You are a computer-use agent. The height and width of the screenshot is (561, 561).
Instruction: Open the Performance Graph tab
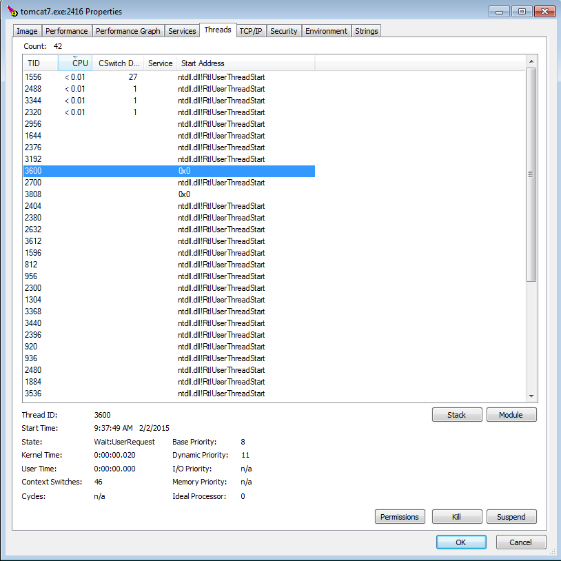(128, 31)
